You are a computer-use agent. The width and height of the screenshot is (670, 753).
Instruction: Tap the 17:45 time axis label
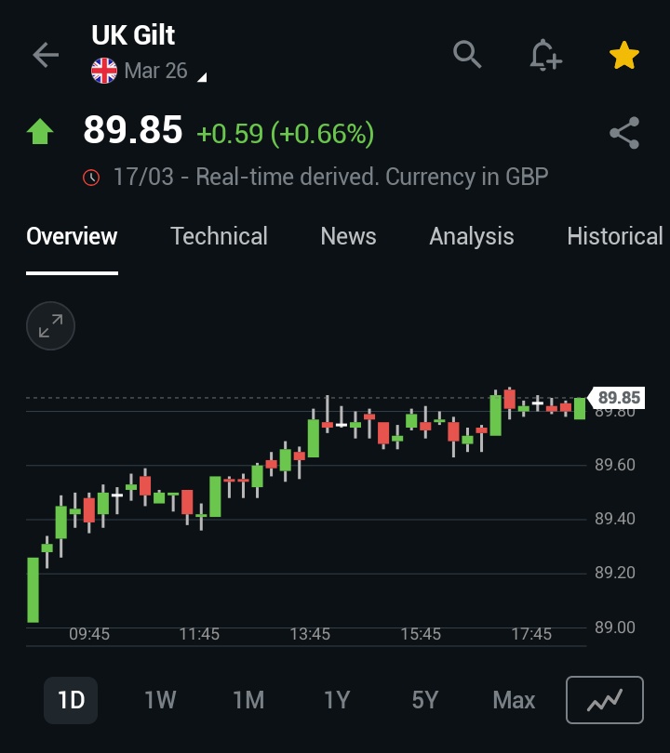point(531,634)
